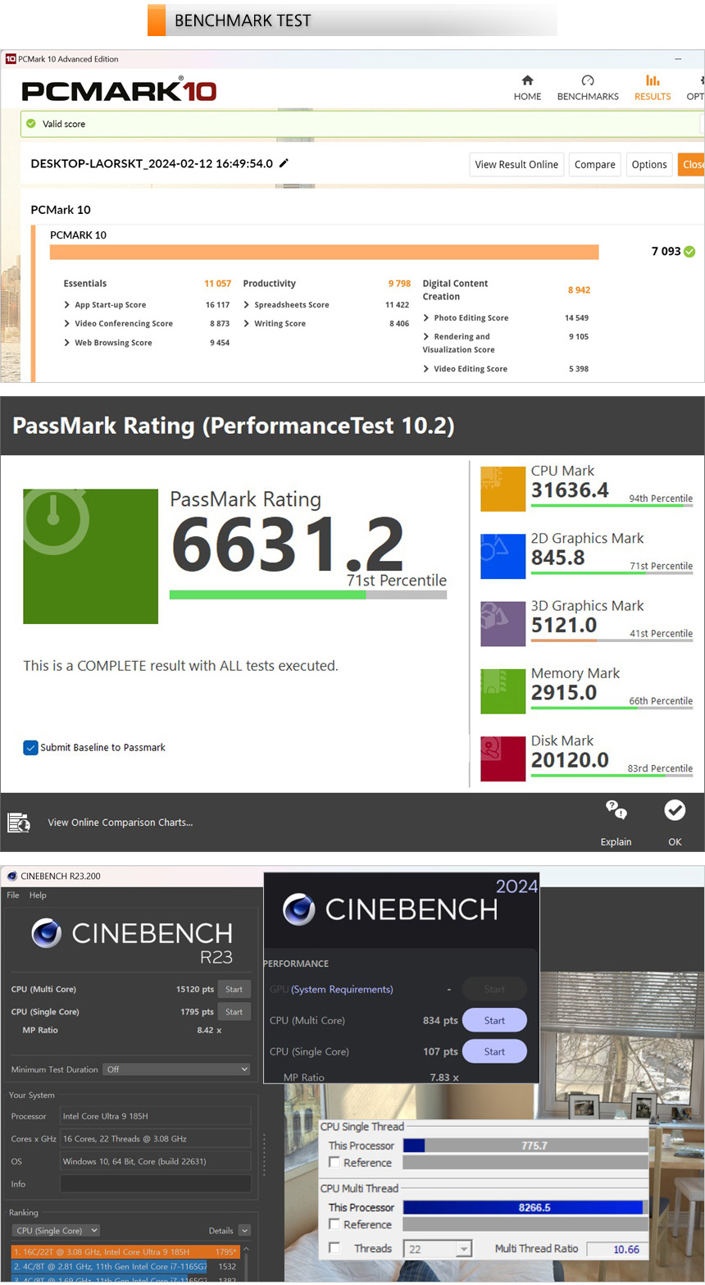Click the View Result Online button
705x1285 pixels.
[516, 164]
